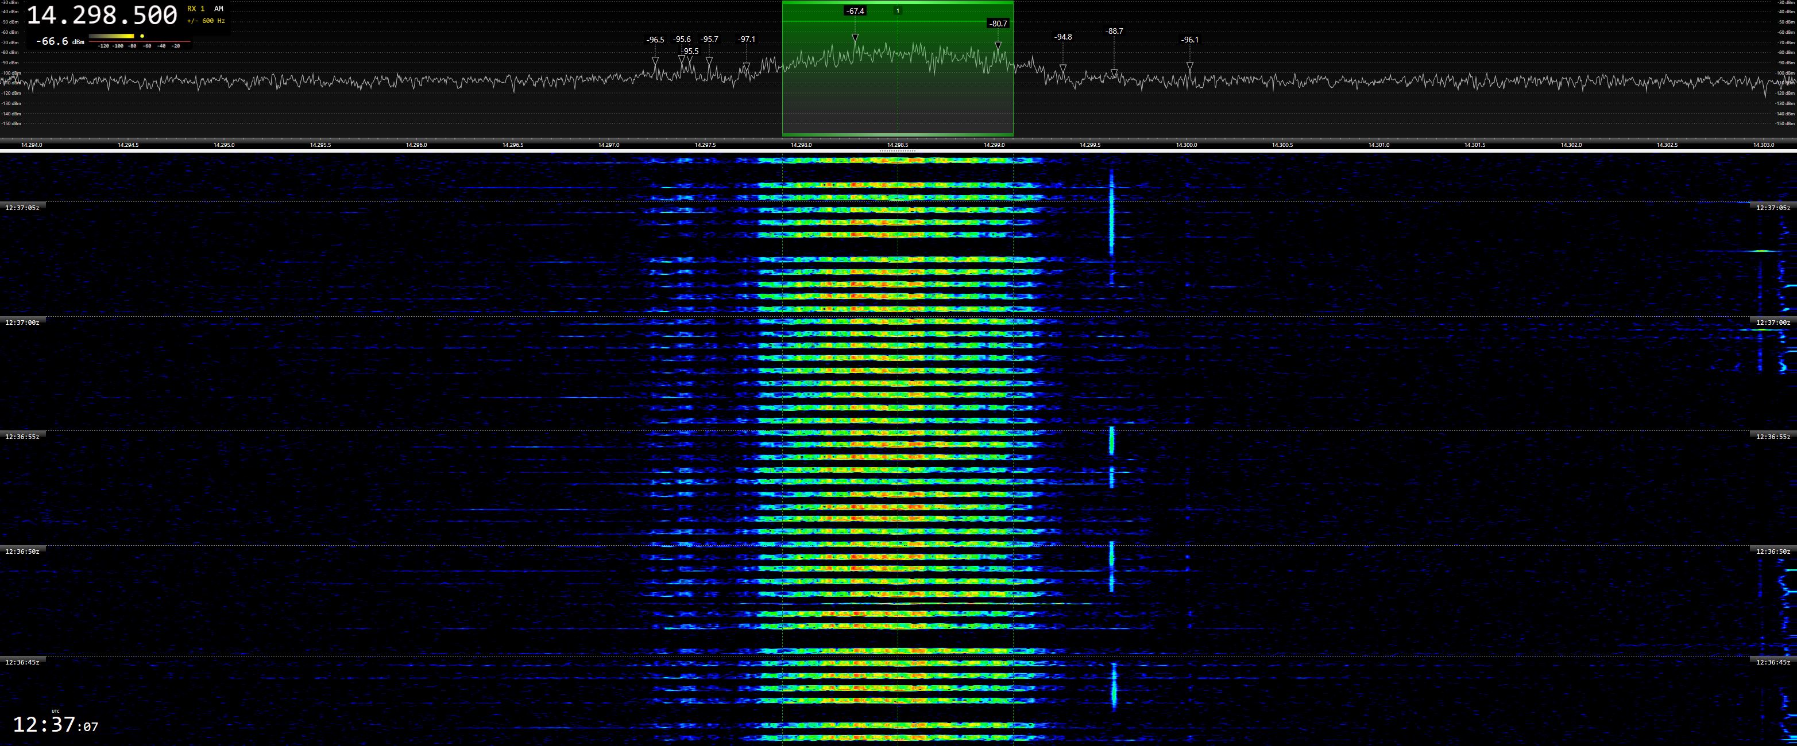Click the 12:37:00z waterfall timestamp on left

pos(22,323)
